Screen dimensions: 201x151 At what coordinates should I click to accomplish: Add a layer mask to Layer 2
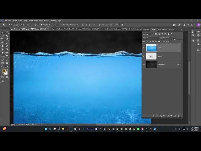click(164, 116)
